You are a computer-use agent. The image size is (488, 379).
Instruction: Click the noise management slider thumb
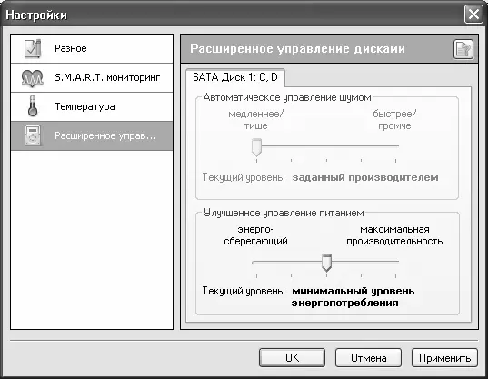[x=256, y=147]
